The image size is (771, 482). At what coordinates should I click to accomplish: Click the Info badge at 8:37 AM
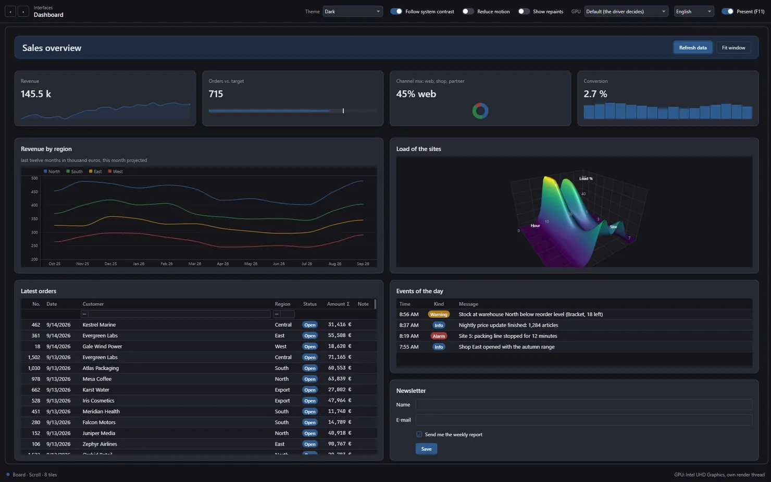(439, 325)
